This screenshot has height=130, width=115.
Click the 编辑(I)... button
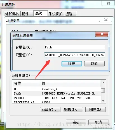(x=73, y=109)
